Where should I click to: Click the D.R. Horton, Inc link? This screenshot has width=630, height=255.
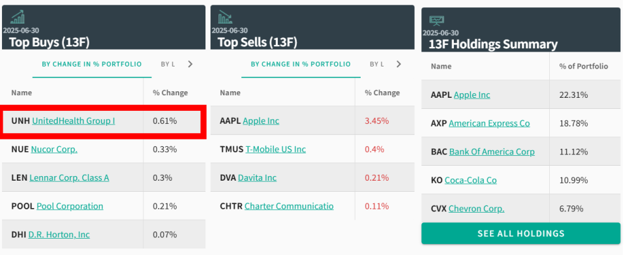tap(59, 235)
